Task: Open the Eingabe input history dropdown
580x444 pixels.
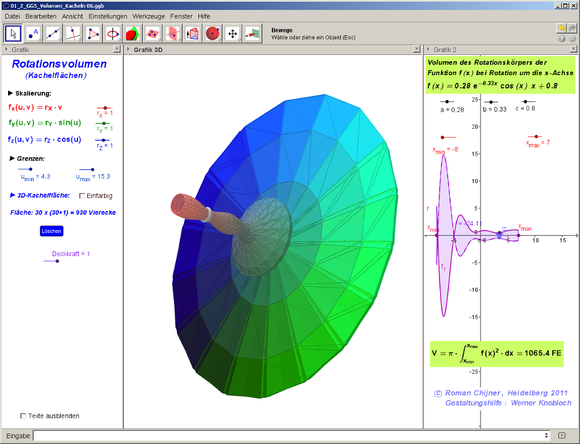Action: [x=546, y=435]
